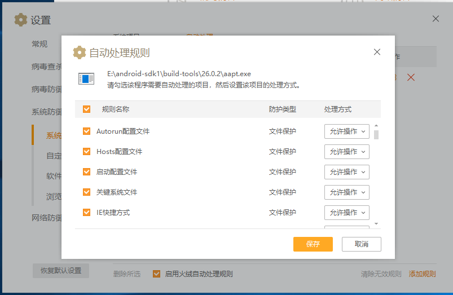Click the 添加规则 link
This screenshot has height=295, width=453.
pyautogui.click(x=422, y=274)
